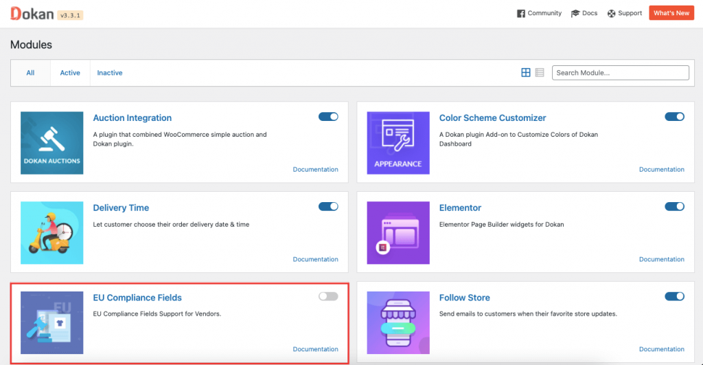703x365 pixels.
Task: Enable the EU Compliance Fields module
Action: (x=328, y=296)
